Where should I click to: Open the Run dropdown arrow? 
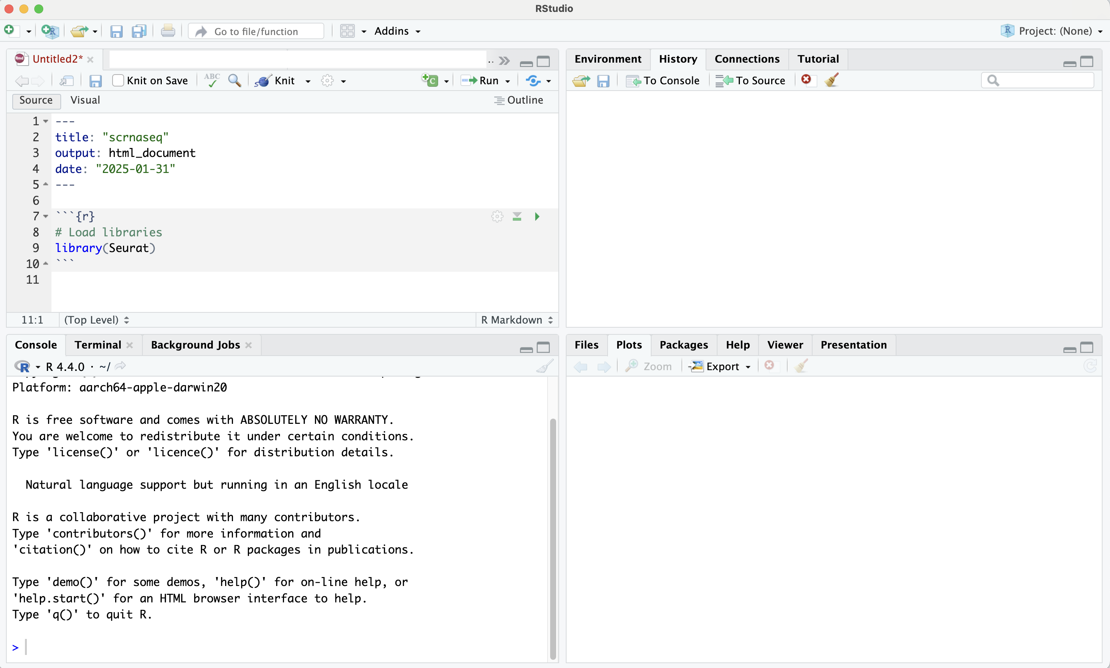pos(508,81)
